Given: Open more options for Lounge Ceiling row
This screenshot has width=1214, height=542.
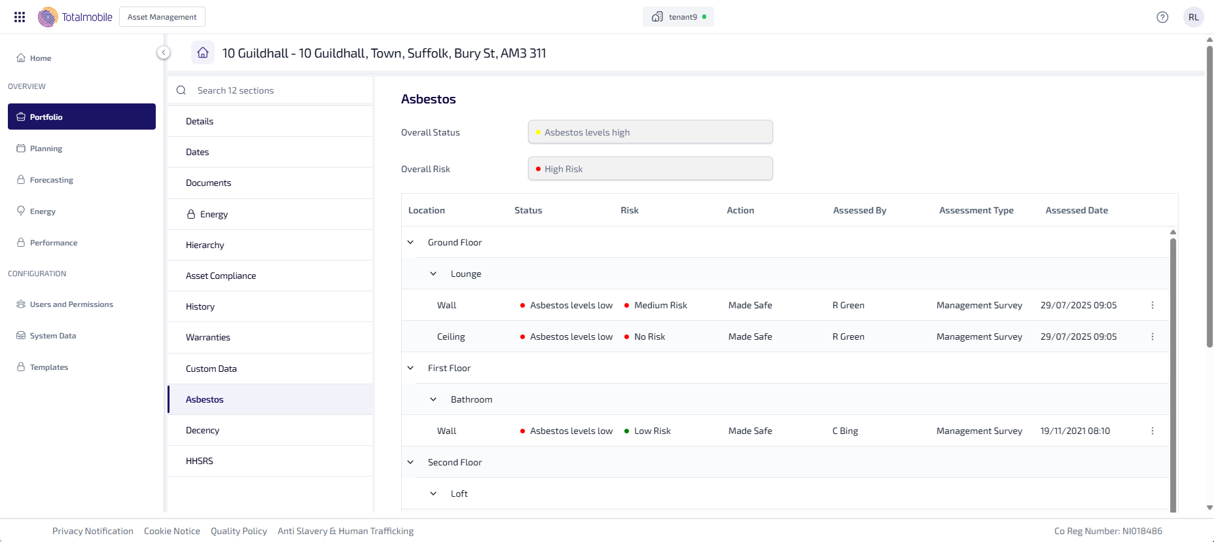Looking at the screenshot, I should click(x=1152, y=336).
